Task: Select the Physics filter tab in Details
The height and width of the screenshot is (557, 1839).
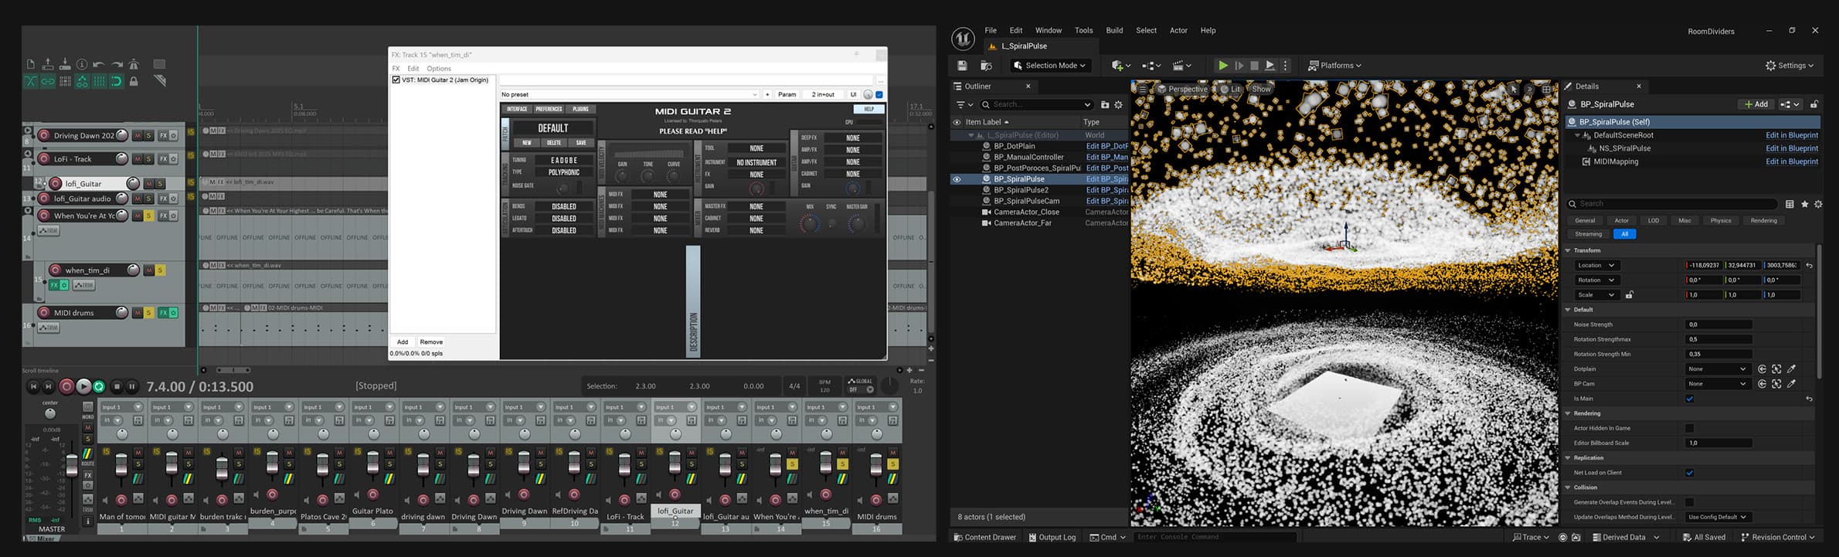Action: point(1721,221)
